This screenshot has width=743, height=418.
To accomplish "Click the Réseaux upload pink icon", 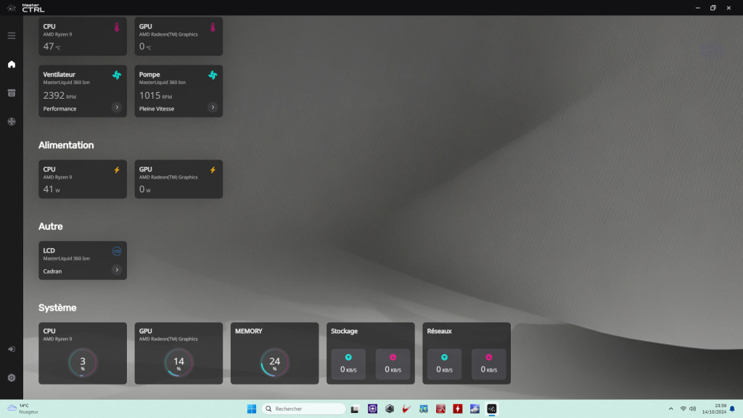I will point(488,357).
